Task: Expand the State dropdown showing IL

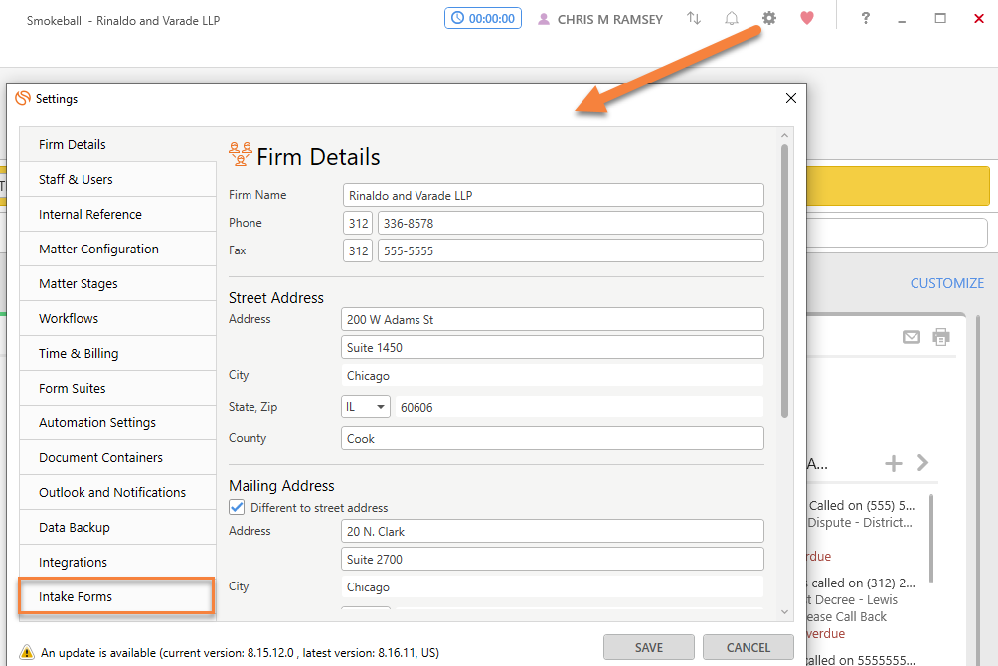Action: click(x=366, y=407)
